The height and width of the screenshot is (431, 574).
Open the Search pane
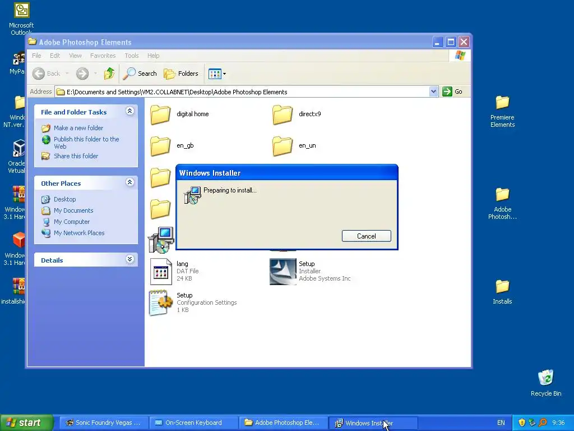pos(140,74)
